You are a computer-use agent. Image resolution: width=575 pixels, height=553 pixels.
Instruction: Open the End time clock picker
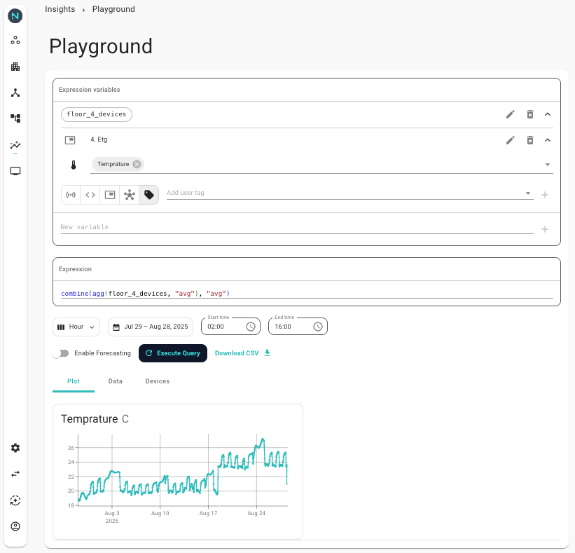point(317,327)
